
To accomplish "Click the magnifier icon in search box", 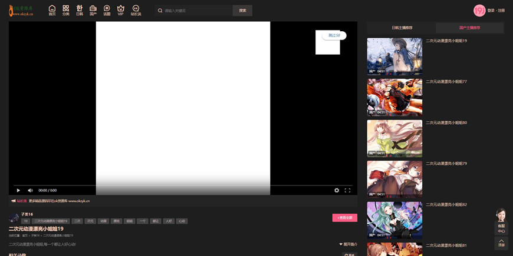I will [160, 11].
